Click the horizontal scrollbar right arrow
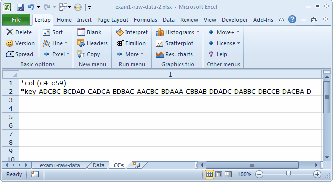 [x=316, y=165]
